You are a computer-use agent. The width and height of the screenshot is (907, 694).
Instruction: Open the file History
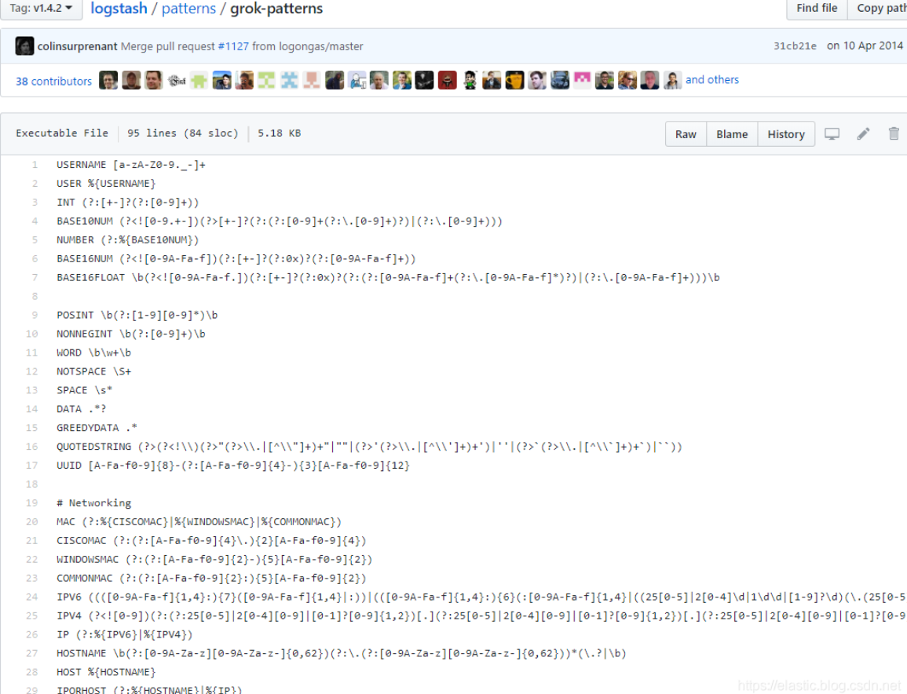click(x=786, y=134)
